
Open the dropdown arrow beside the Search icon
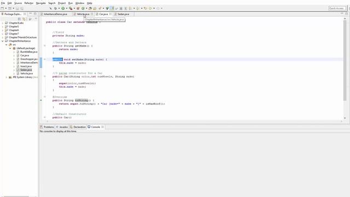[x=103, y=8]
